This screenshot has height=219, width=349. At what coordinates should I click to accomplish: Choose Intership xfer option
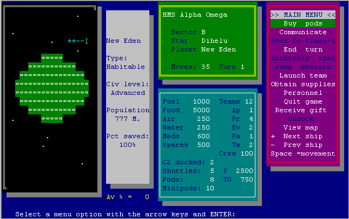tap(303, 59)
